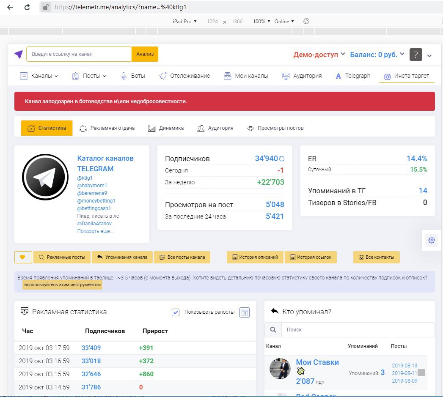The width and height of the screenshot is (443, 397).
Task: Expand the Каналы menu
Action: (39, 76)
